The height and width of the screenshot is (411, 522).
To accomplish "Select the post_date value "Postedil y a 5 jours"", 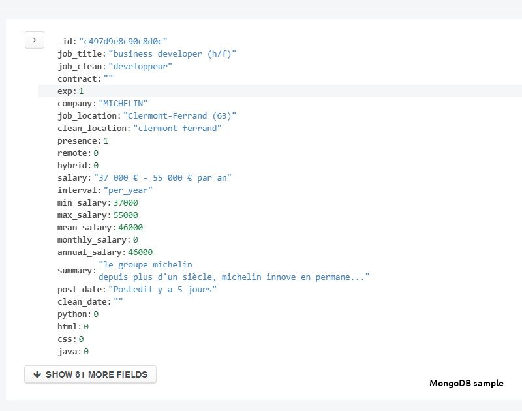I will coord(162,289).
